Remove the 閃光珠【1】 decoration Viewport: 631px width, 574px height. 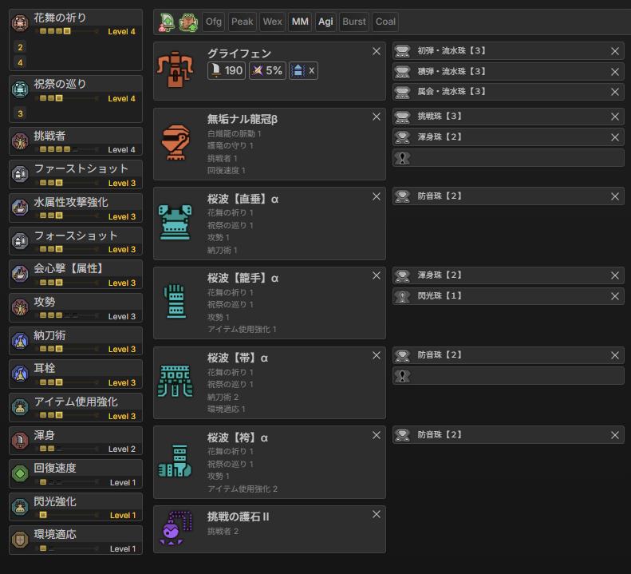[615, 296]
